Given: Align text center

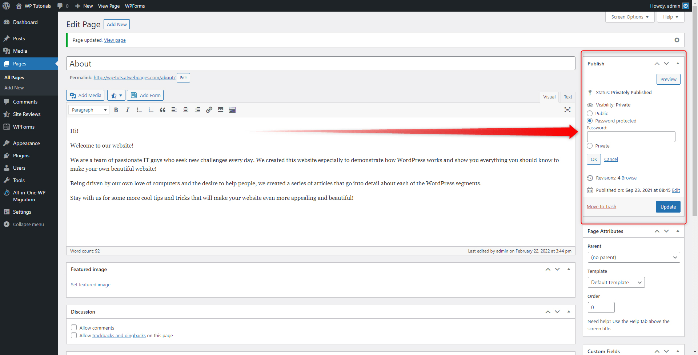Looking at the screenshot, I should (186, 110).
